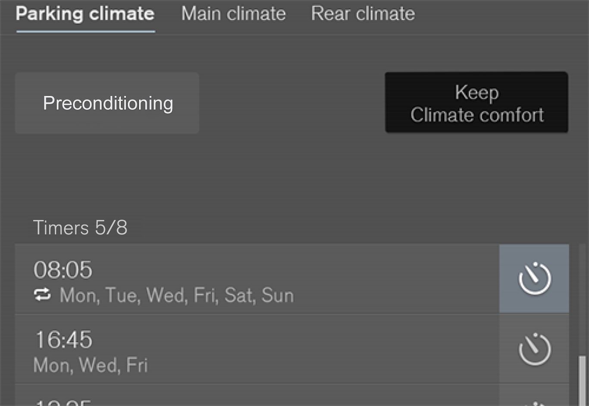
Task: Switch to the Main climate tab
Action: click(x=233, y=14)
